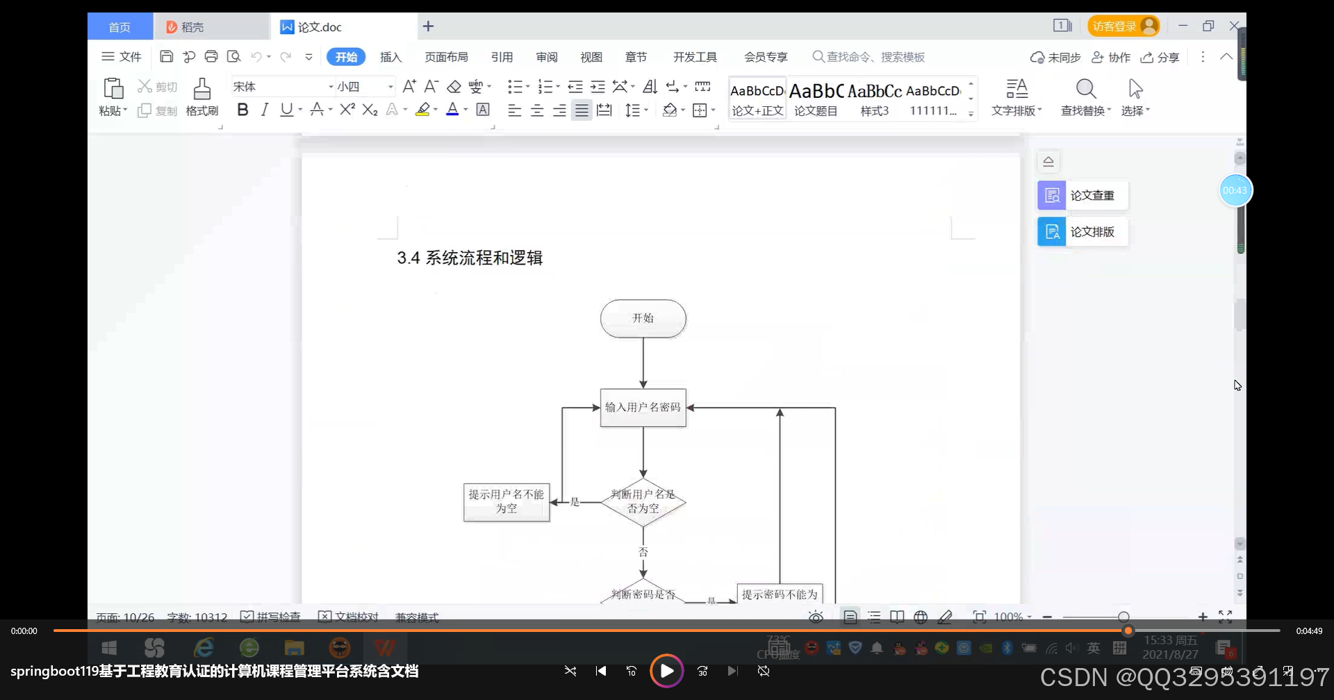Increase paragraph indent

(x=598, y=87)
